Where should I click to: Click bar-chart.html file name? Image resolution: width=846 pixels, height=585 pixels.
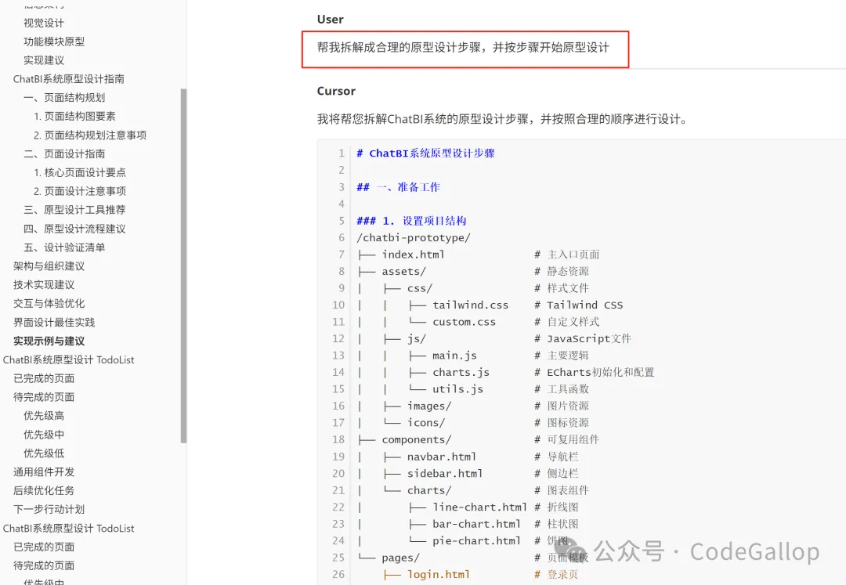click(x=476, y=524)
